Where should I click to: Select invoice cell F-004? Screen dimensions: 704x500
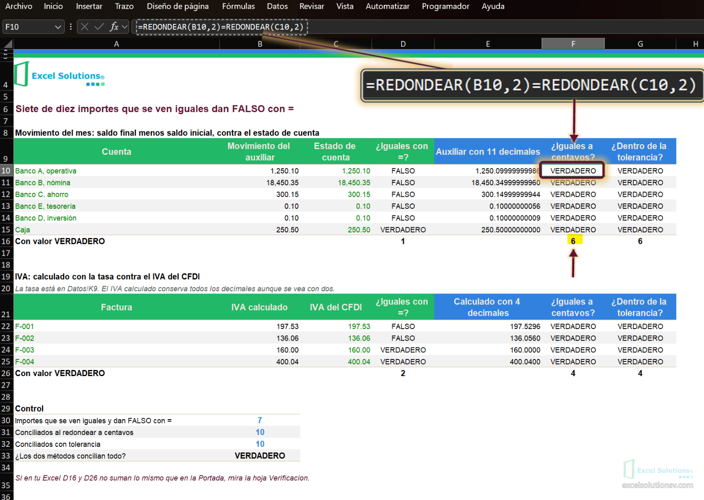[117, 362]
